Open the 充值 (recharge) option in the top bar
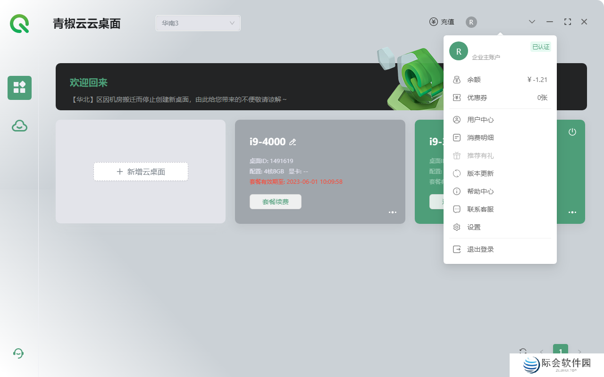 tap(442, 22)
